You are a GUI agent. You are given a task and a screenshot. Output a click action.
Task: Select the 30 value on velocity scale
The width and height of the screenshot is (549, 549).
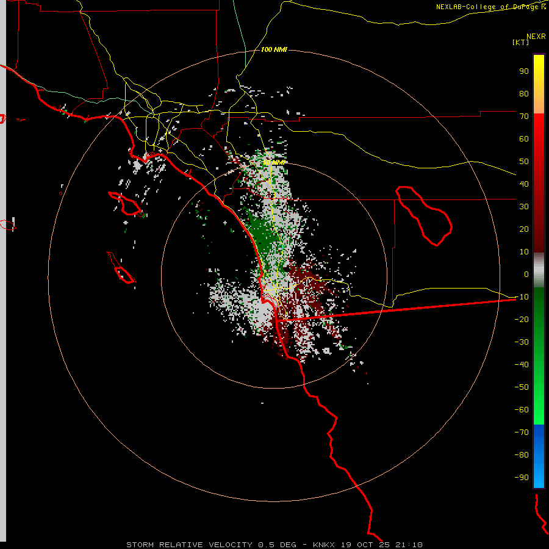[524, 207]
